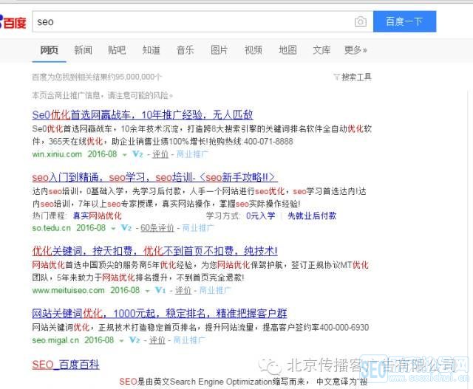
Task: Click the camera image-search icon
Action: [360, 21]
